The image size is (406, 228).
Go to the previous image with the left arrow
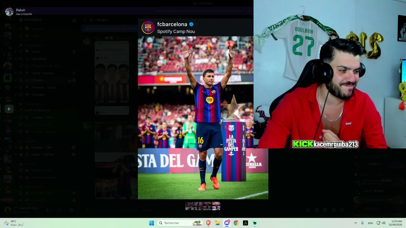click(9, 109)
